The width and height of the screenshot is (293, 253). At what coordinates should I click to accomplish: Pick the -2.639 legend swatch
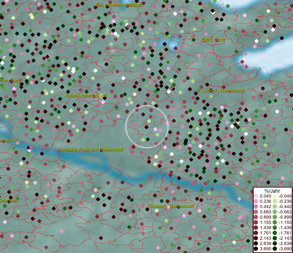tap(275, 243)
